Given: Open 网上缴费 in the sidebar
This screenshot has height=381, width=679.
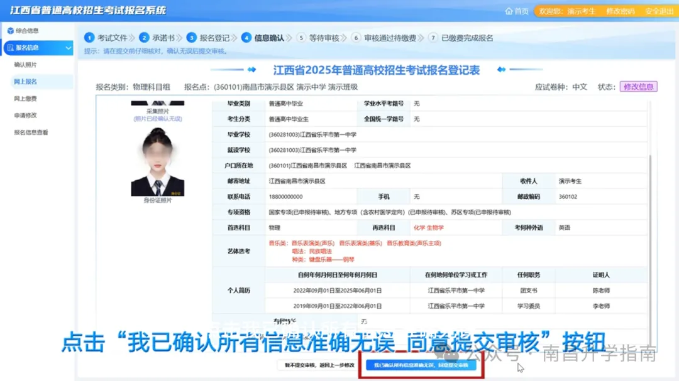Looking at the screenshot, I should coord(26,99).
